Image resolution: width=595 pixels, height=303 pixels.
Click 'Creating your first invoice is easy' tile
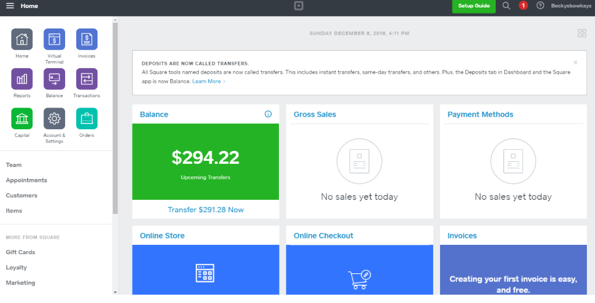(513, 270)
